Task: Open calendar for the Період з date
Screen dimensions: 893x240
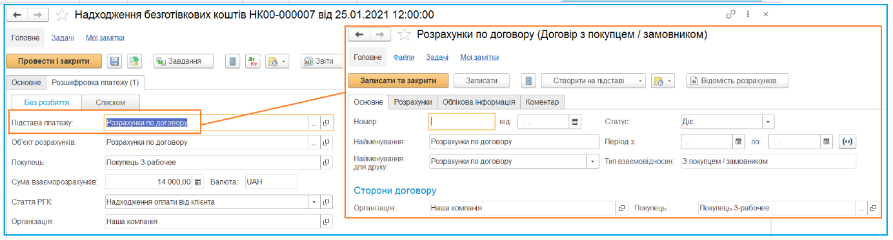Action: click(x=739, y=142)
